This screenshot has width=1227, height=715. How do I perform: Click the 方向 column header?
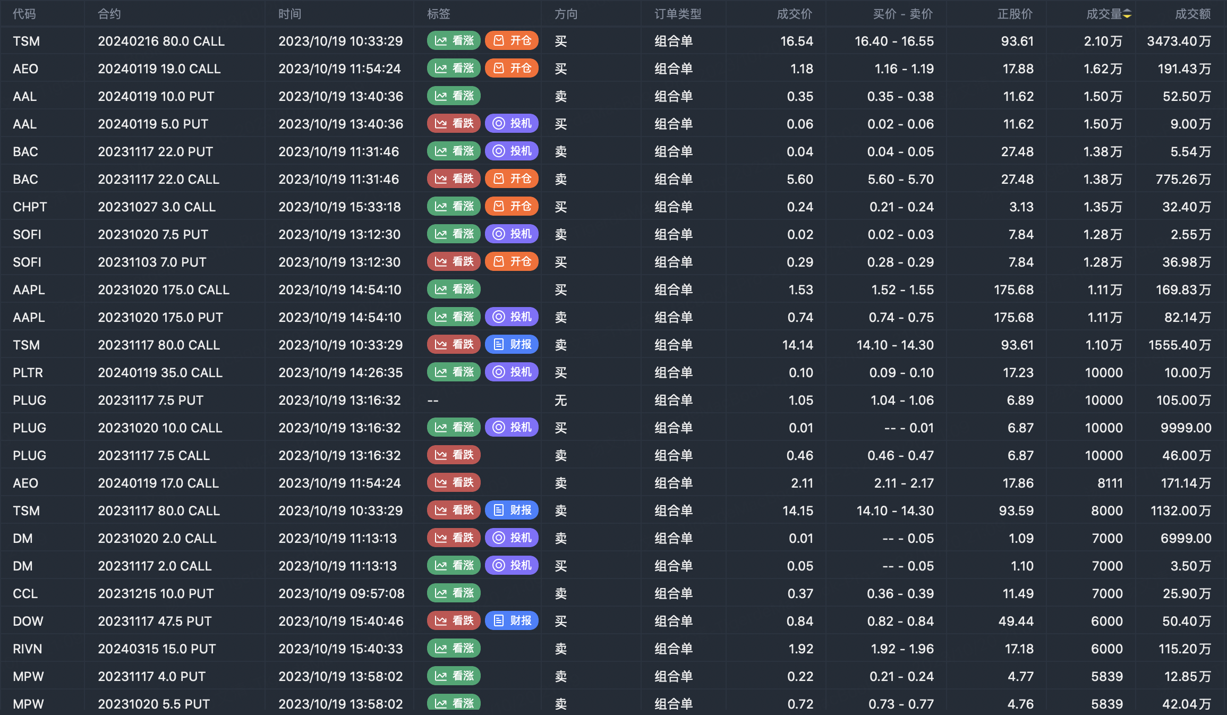[x=566, y=14]
